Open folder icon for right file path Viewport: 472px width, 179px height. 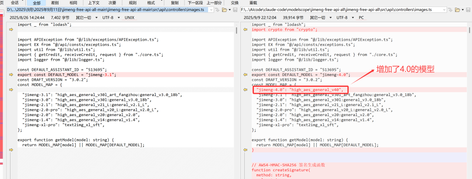point(457,10)
